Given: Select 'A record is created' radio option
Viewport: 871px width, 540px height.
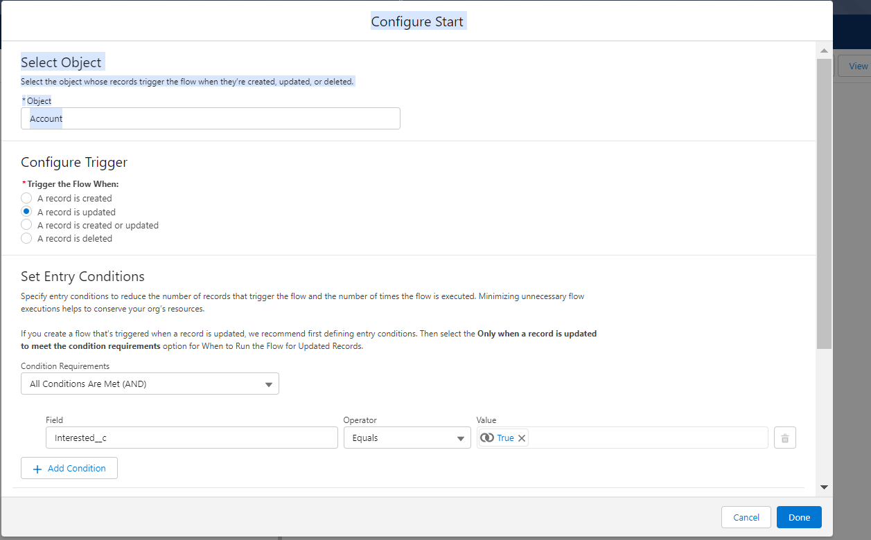Looking at the screenshot, I should [x=27, y=198].
